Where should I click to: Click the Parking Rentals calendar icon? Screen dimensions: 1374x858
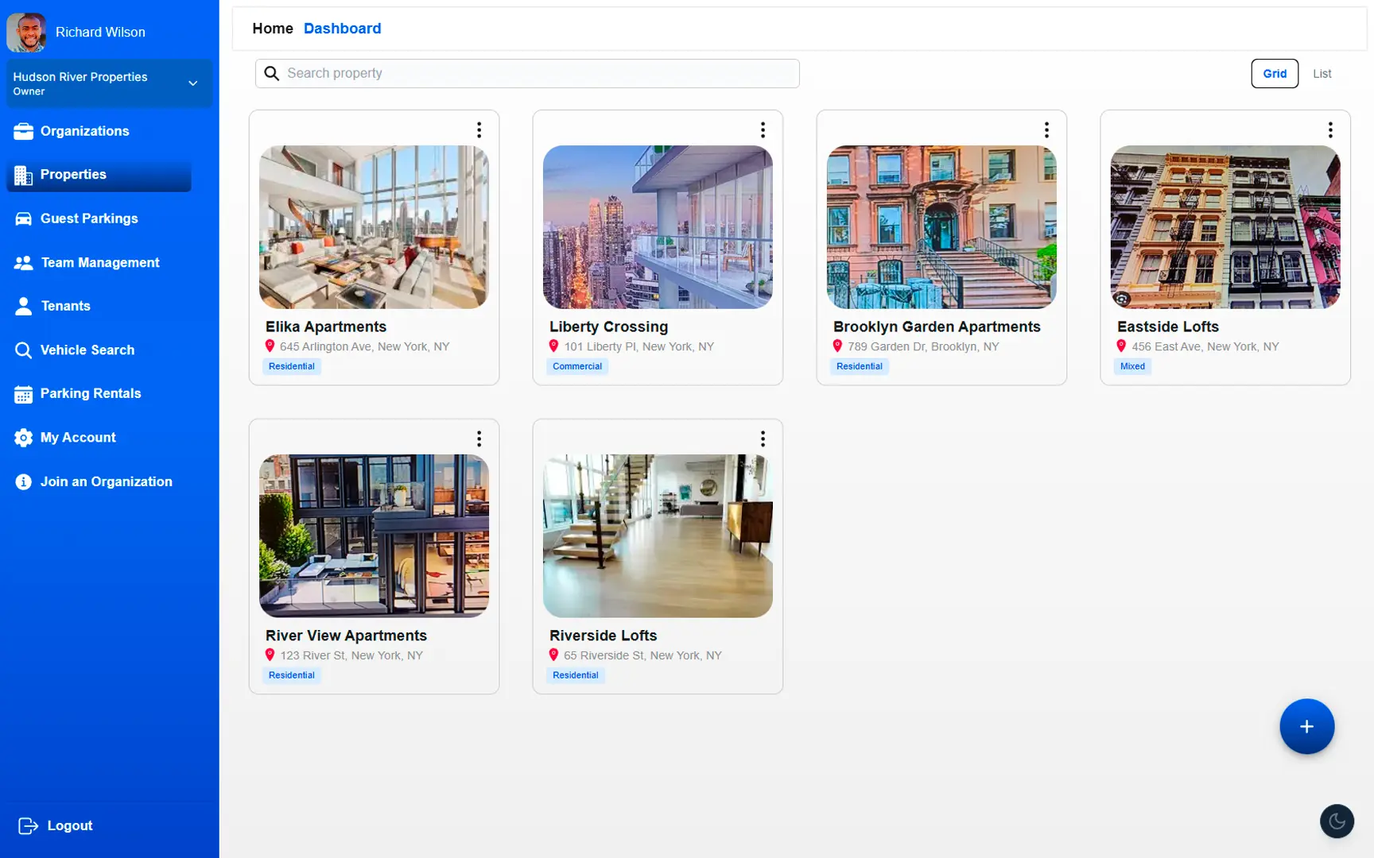(23, 393)
